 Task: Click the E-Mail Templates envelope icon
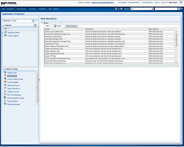point(5,82)
